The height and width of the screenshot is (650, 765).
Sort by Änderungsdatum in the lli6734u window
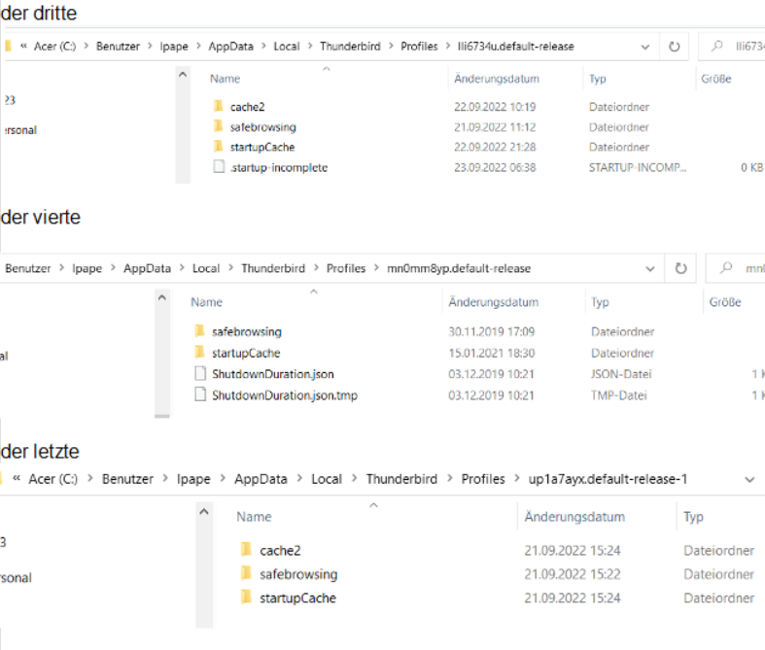pos(496,79)
